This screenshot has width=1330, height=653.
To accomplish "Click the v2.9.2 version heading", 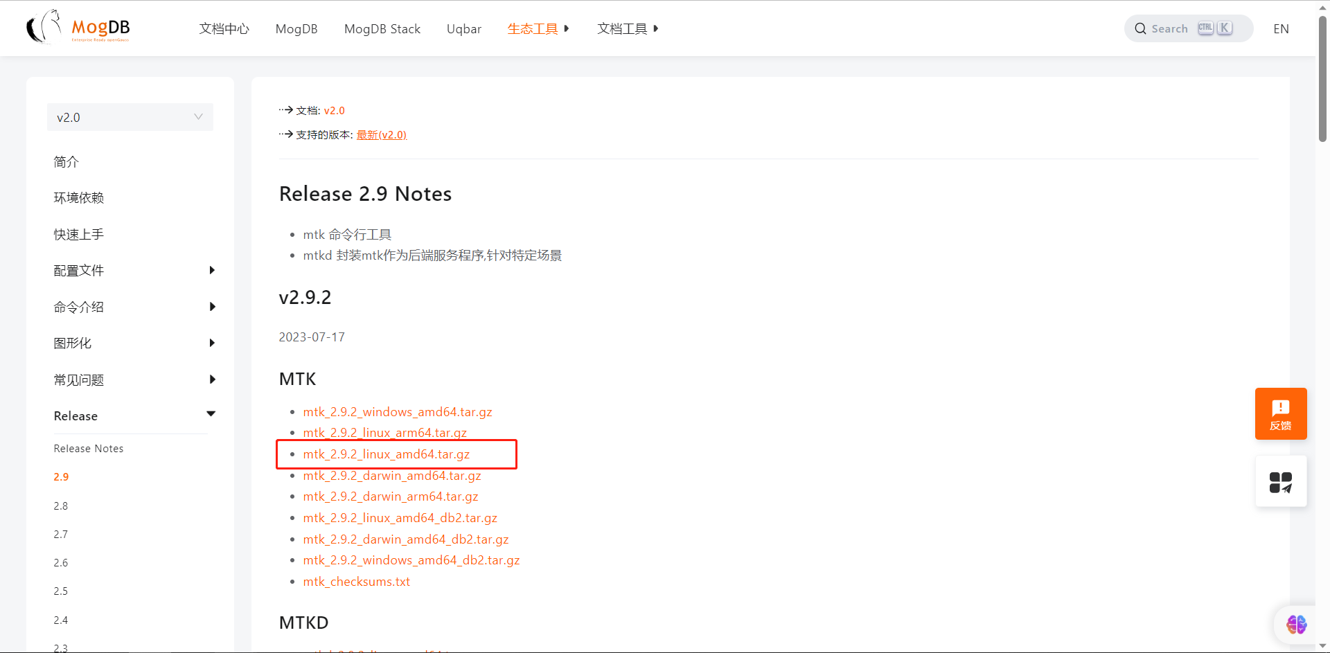I will (x=305, y=297).
